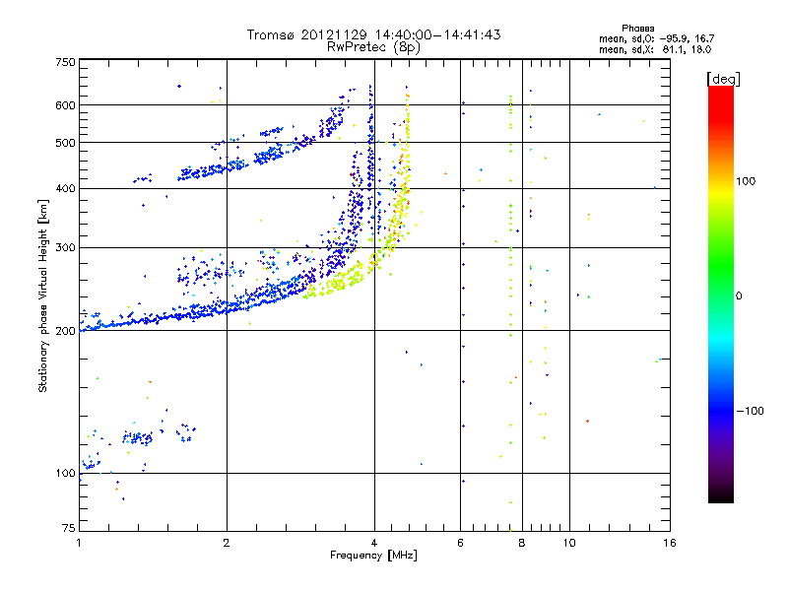Click the colorbar tick label '0'
The width and height of the screenshot is (788, 591).
pyautogui.click(x=739, y=296)
